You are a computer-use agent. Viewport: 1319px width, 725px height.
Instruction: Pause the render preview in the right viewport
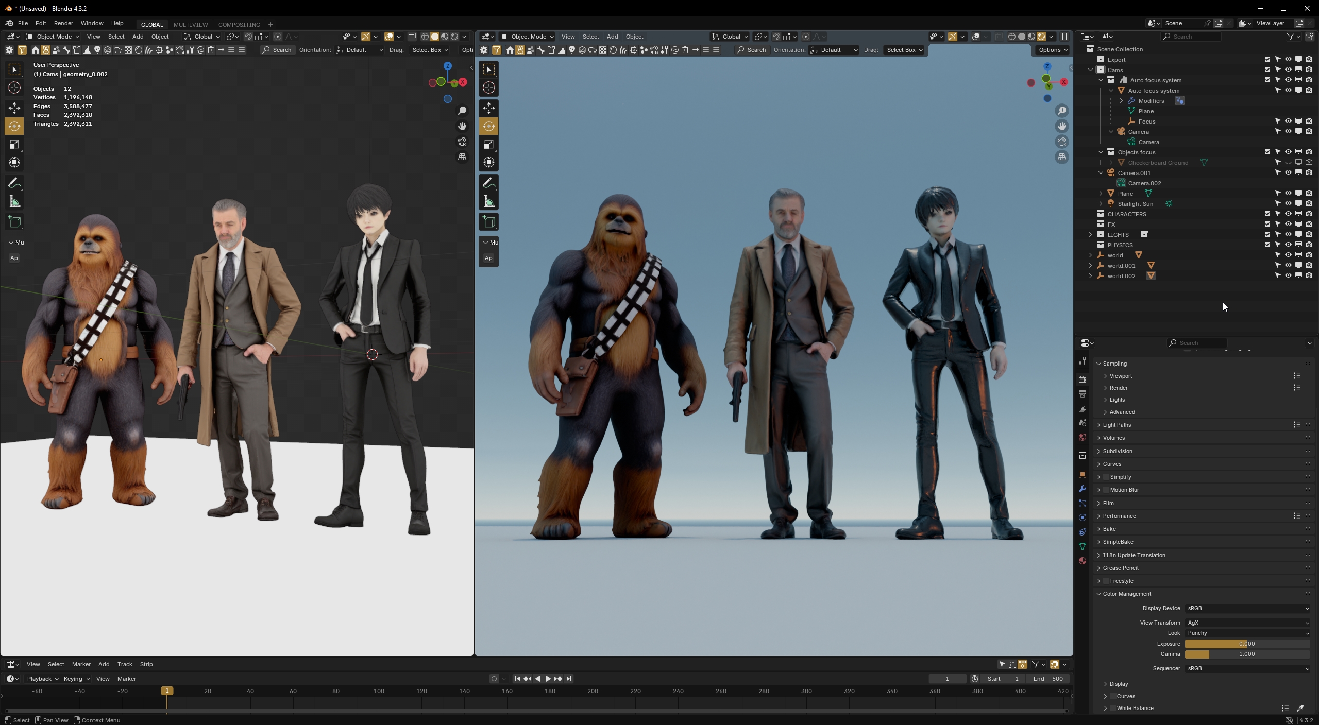click(x=1064, y=37)
